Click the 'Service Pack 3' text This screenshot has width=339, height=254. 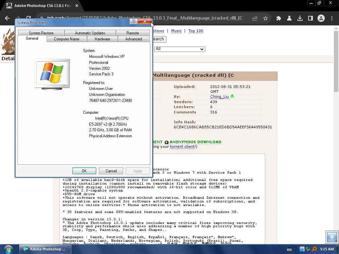click(101, 74)
